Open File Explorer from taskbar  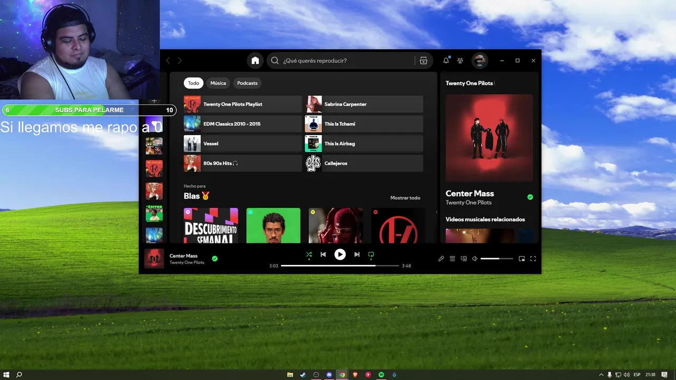click(290, 375)
